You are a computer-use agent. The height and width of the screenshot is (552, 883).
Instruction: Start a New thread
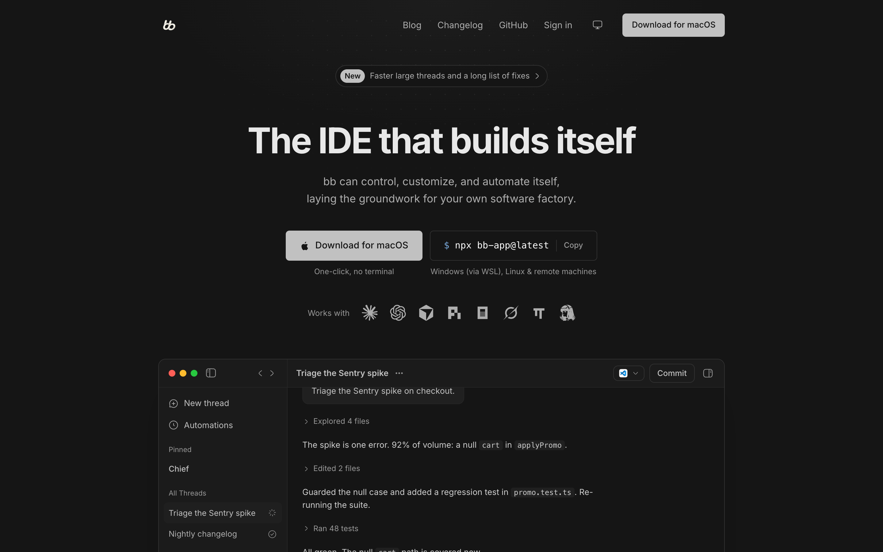pos(199,403)
